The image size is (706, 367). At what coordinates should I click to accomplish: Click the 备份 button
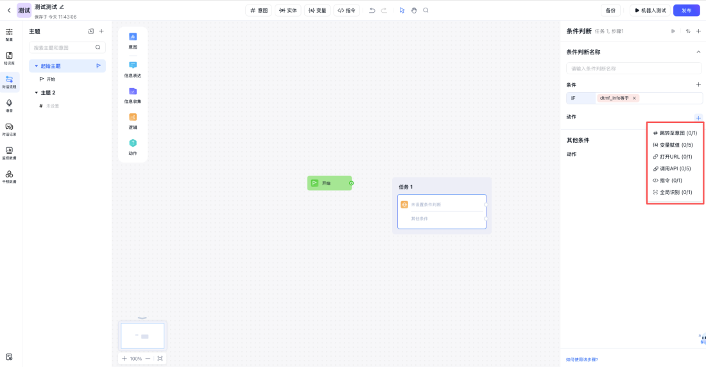610,10
